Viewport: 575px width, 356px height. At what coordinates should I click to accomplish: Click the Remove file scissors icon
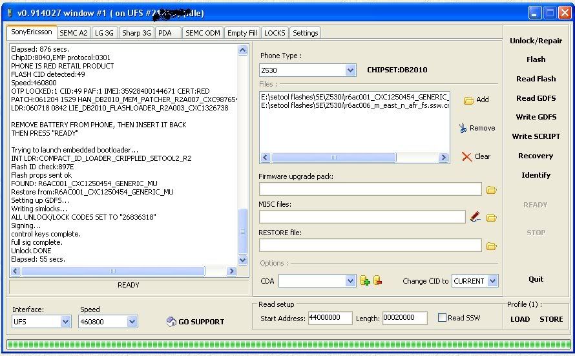tap(463, 128)
